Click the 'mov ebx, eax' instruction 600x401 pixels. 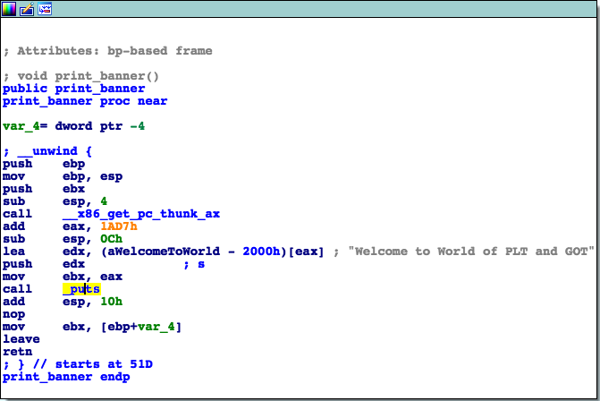(63, 277)
